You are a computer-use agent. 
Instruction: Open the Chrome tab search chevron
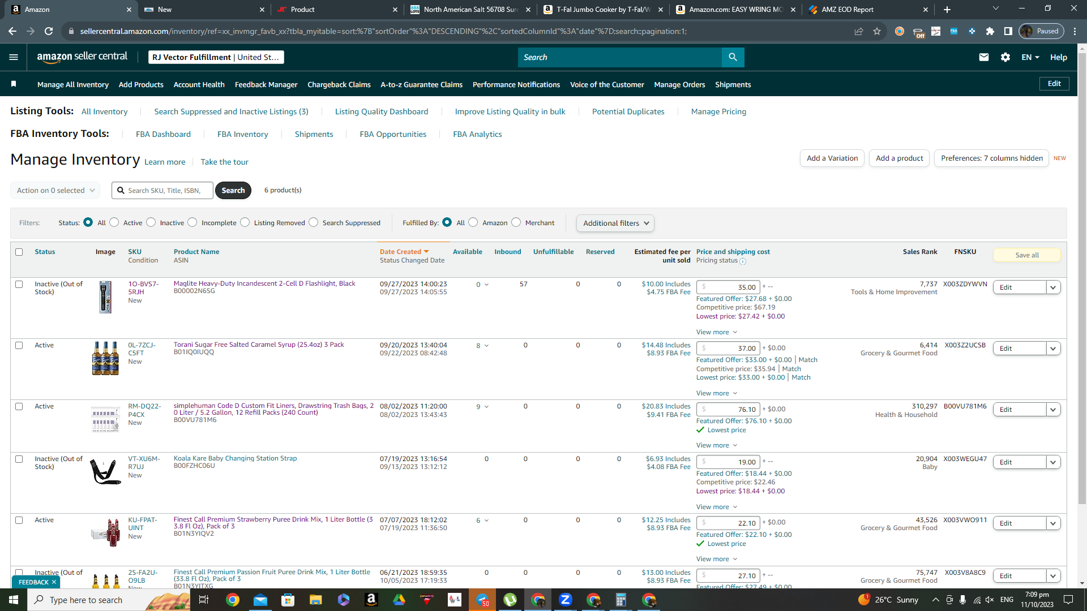pos(996,8)
